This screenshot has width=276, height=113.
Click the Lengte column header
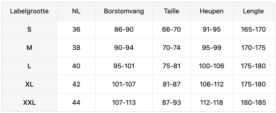254,11
